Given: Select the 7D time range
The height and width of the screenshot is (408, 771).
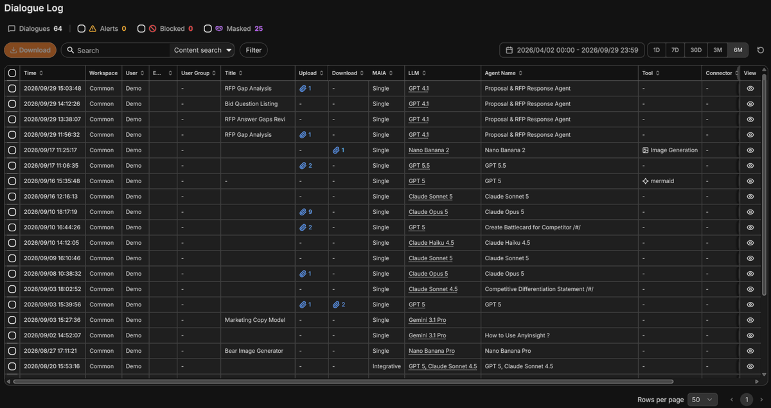Looking at the screenshot, I should (675, 50).
